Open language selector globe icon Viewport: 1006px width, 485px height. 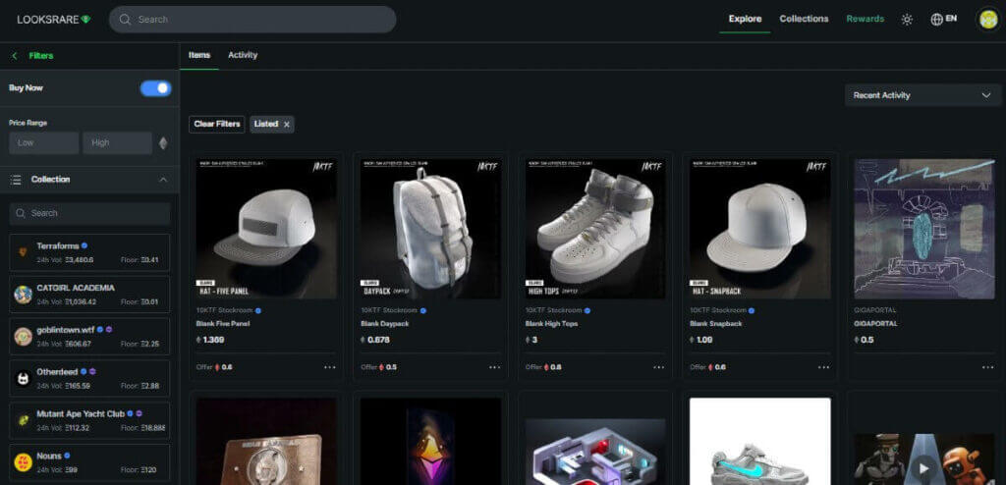936,20
